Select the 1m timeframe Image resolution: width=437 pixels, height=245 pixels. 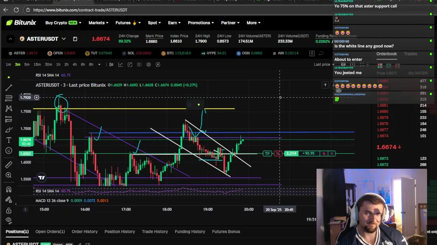click(x=8, y=64)
